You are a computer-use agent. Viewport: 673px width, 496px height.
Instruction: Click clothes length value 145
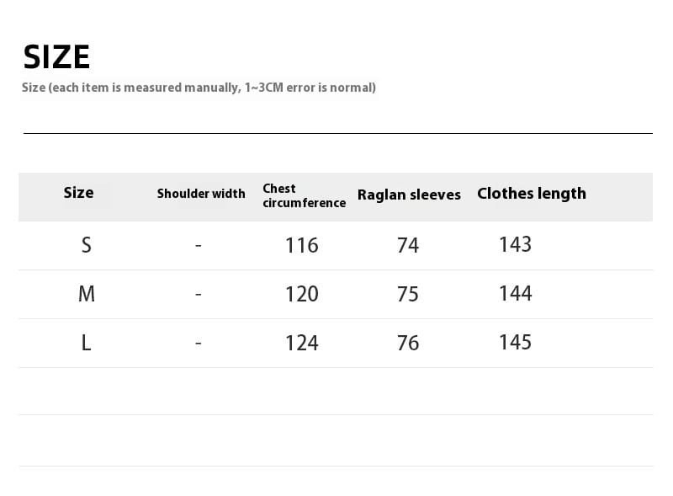tap(515, 342)
